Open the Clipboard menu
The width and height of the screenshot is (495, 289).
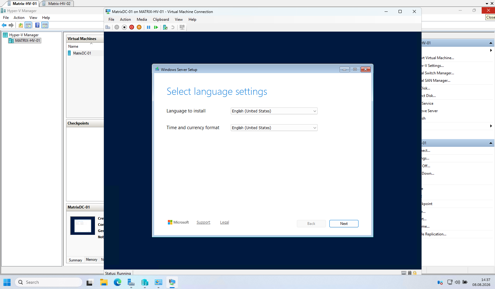(161, 20)
